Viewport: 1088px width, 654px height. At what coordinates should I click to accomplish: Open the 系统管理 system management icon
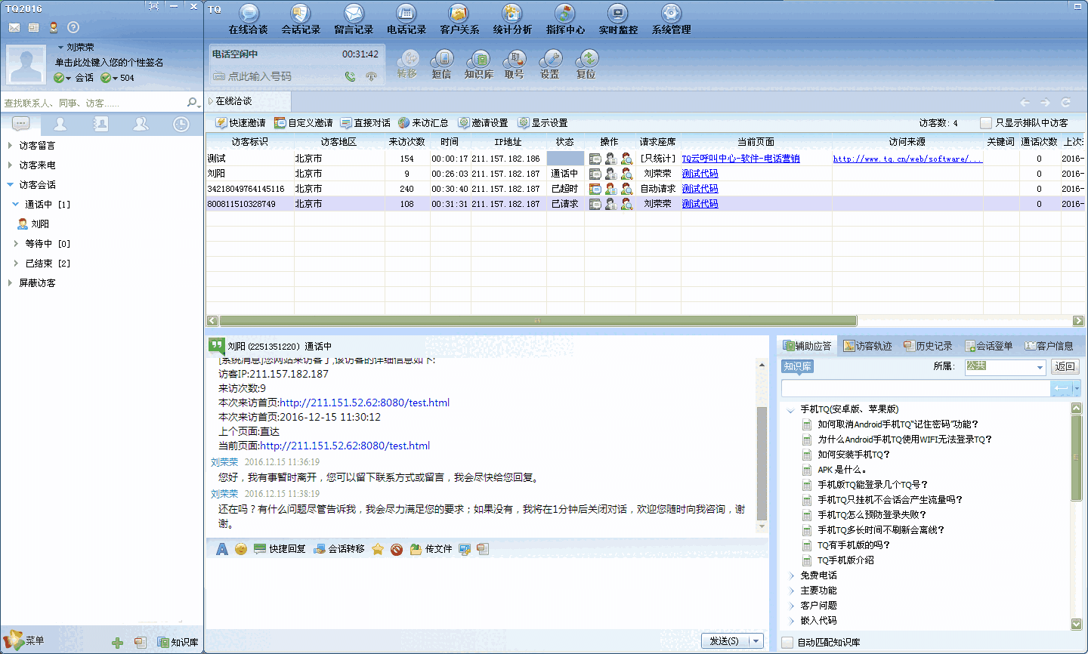coord(671,19)
